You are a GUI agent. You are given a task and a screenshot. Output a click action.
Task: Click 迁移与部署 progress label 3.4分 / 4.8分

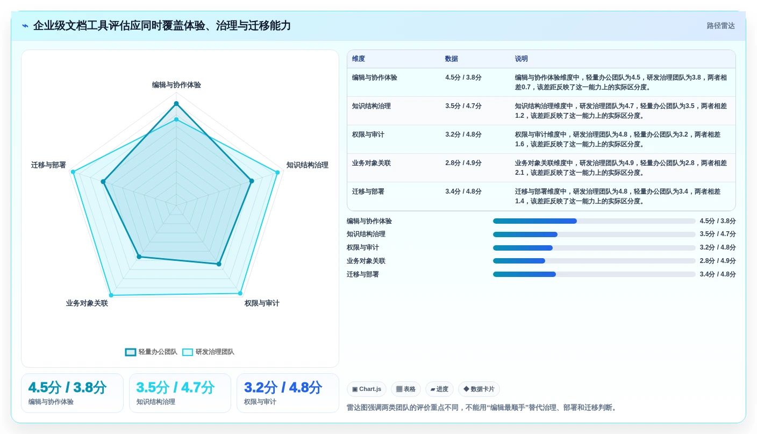(718, 274)
